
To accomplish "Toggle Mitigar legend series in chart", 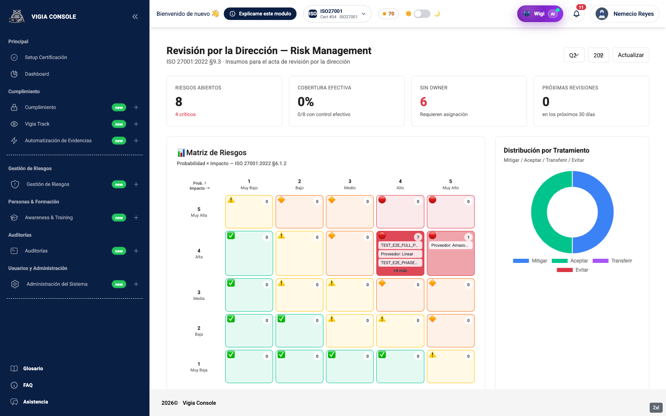I will click(530, 261).
